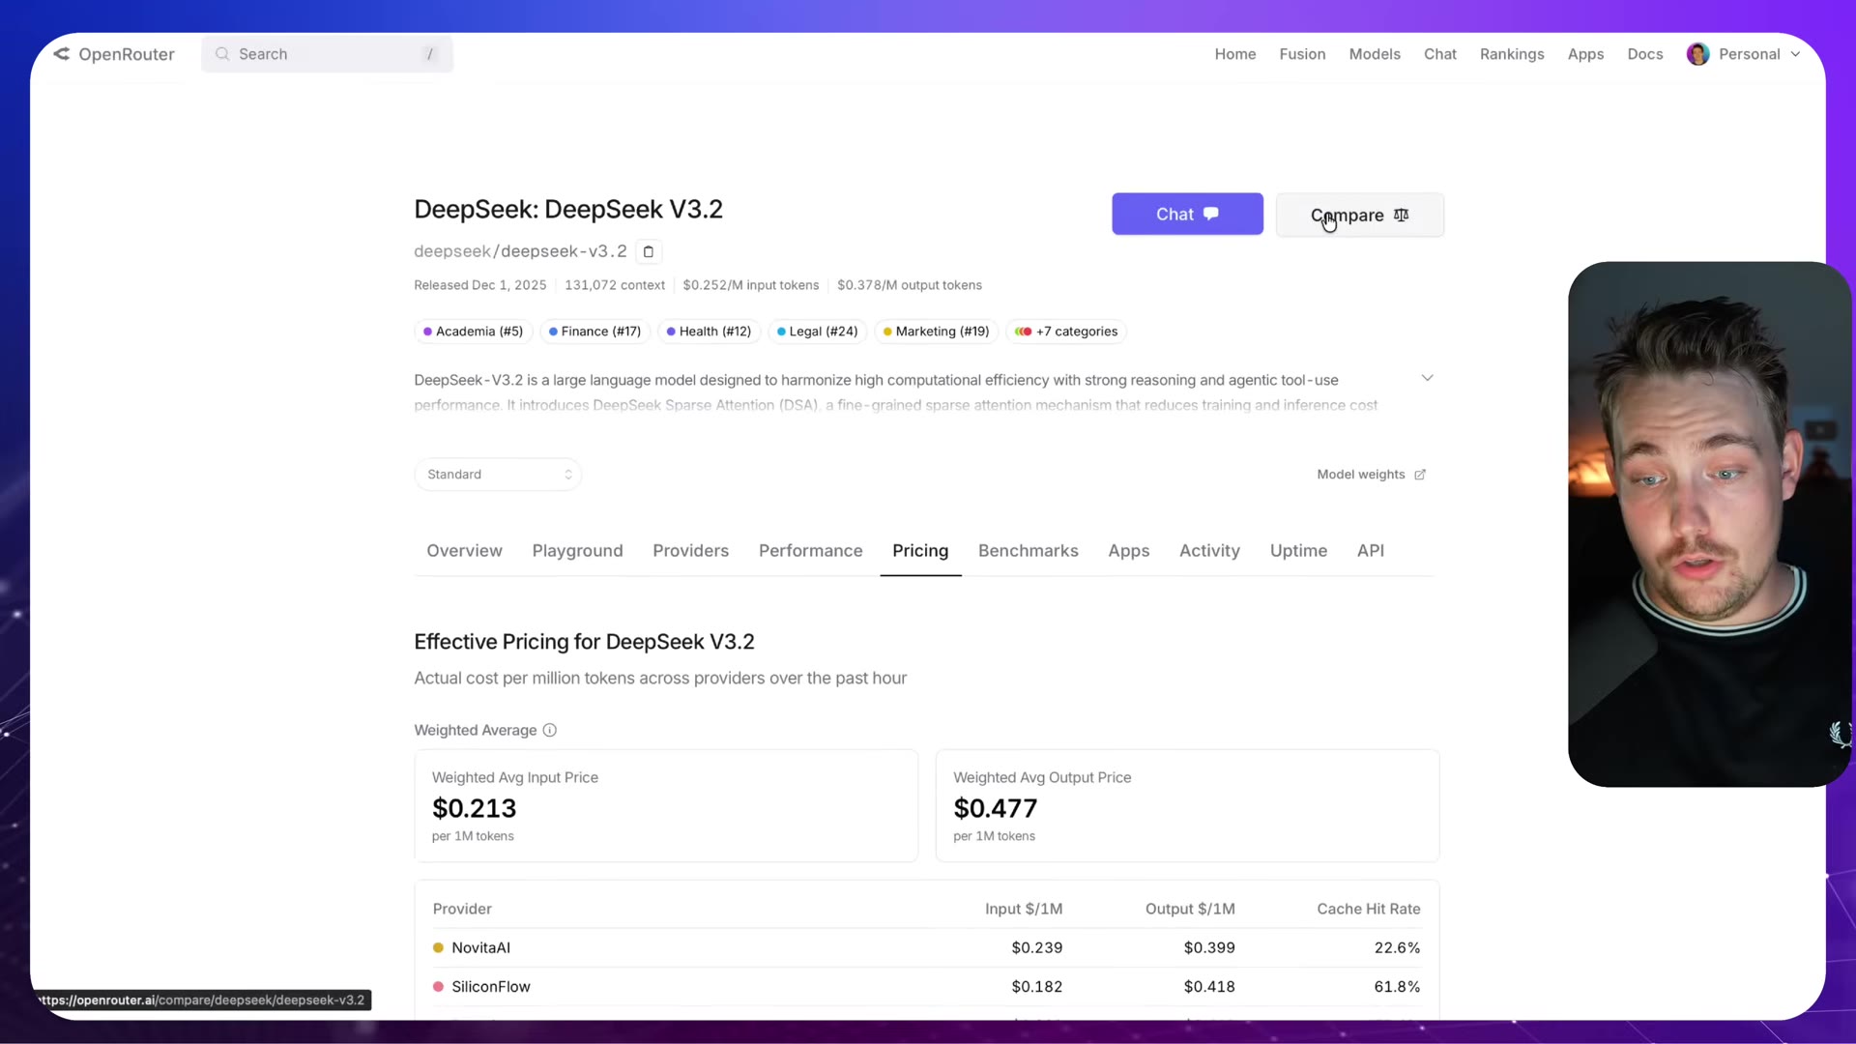The image size is (1856, 1044).
Task: Focus the Search input field
Action: pos(327,54)
